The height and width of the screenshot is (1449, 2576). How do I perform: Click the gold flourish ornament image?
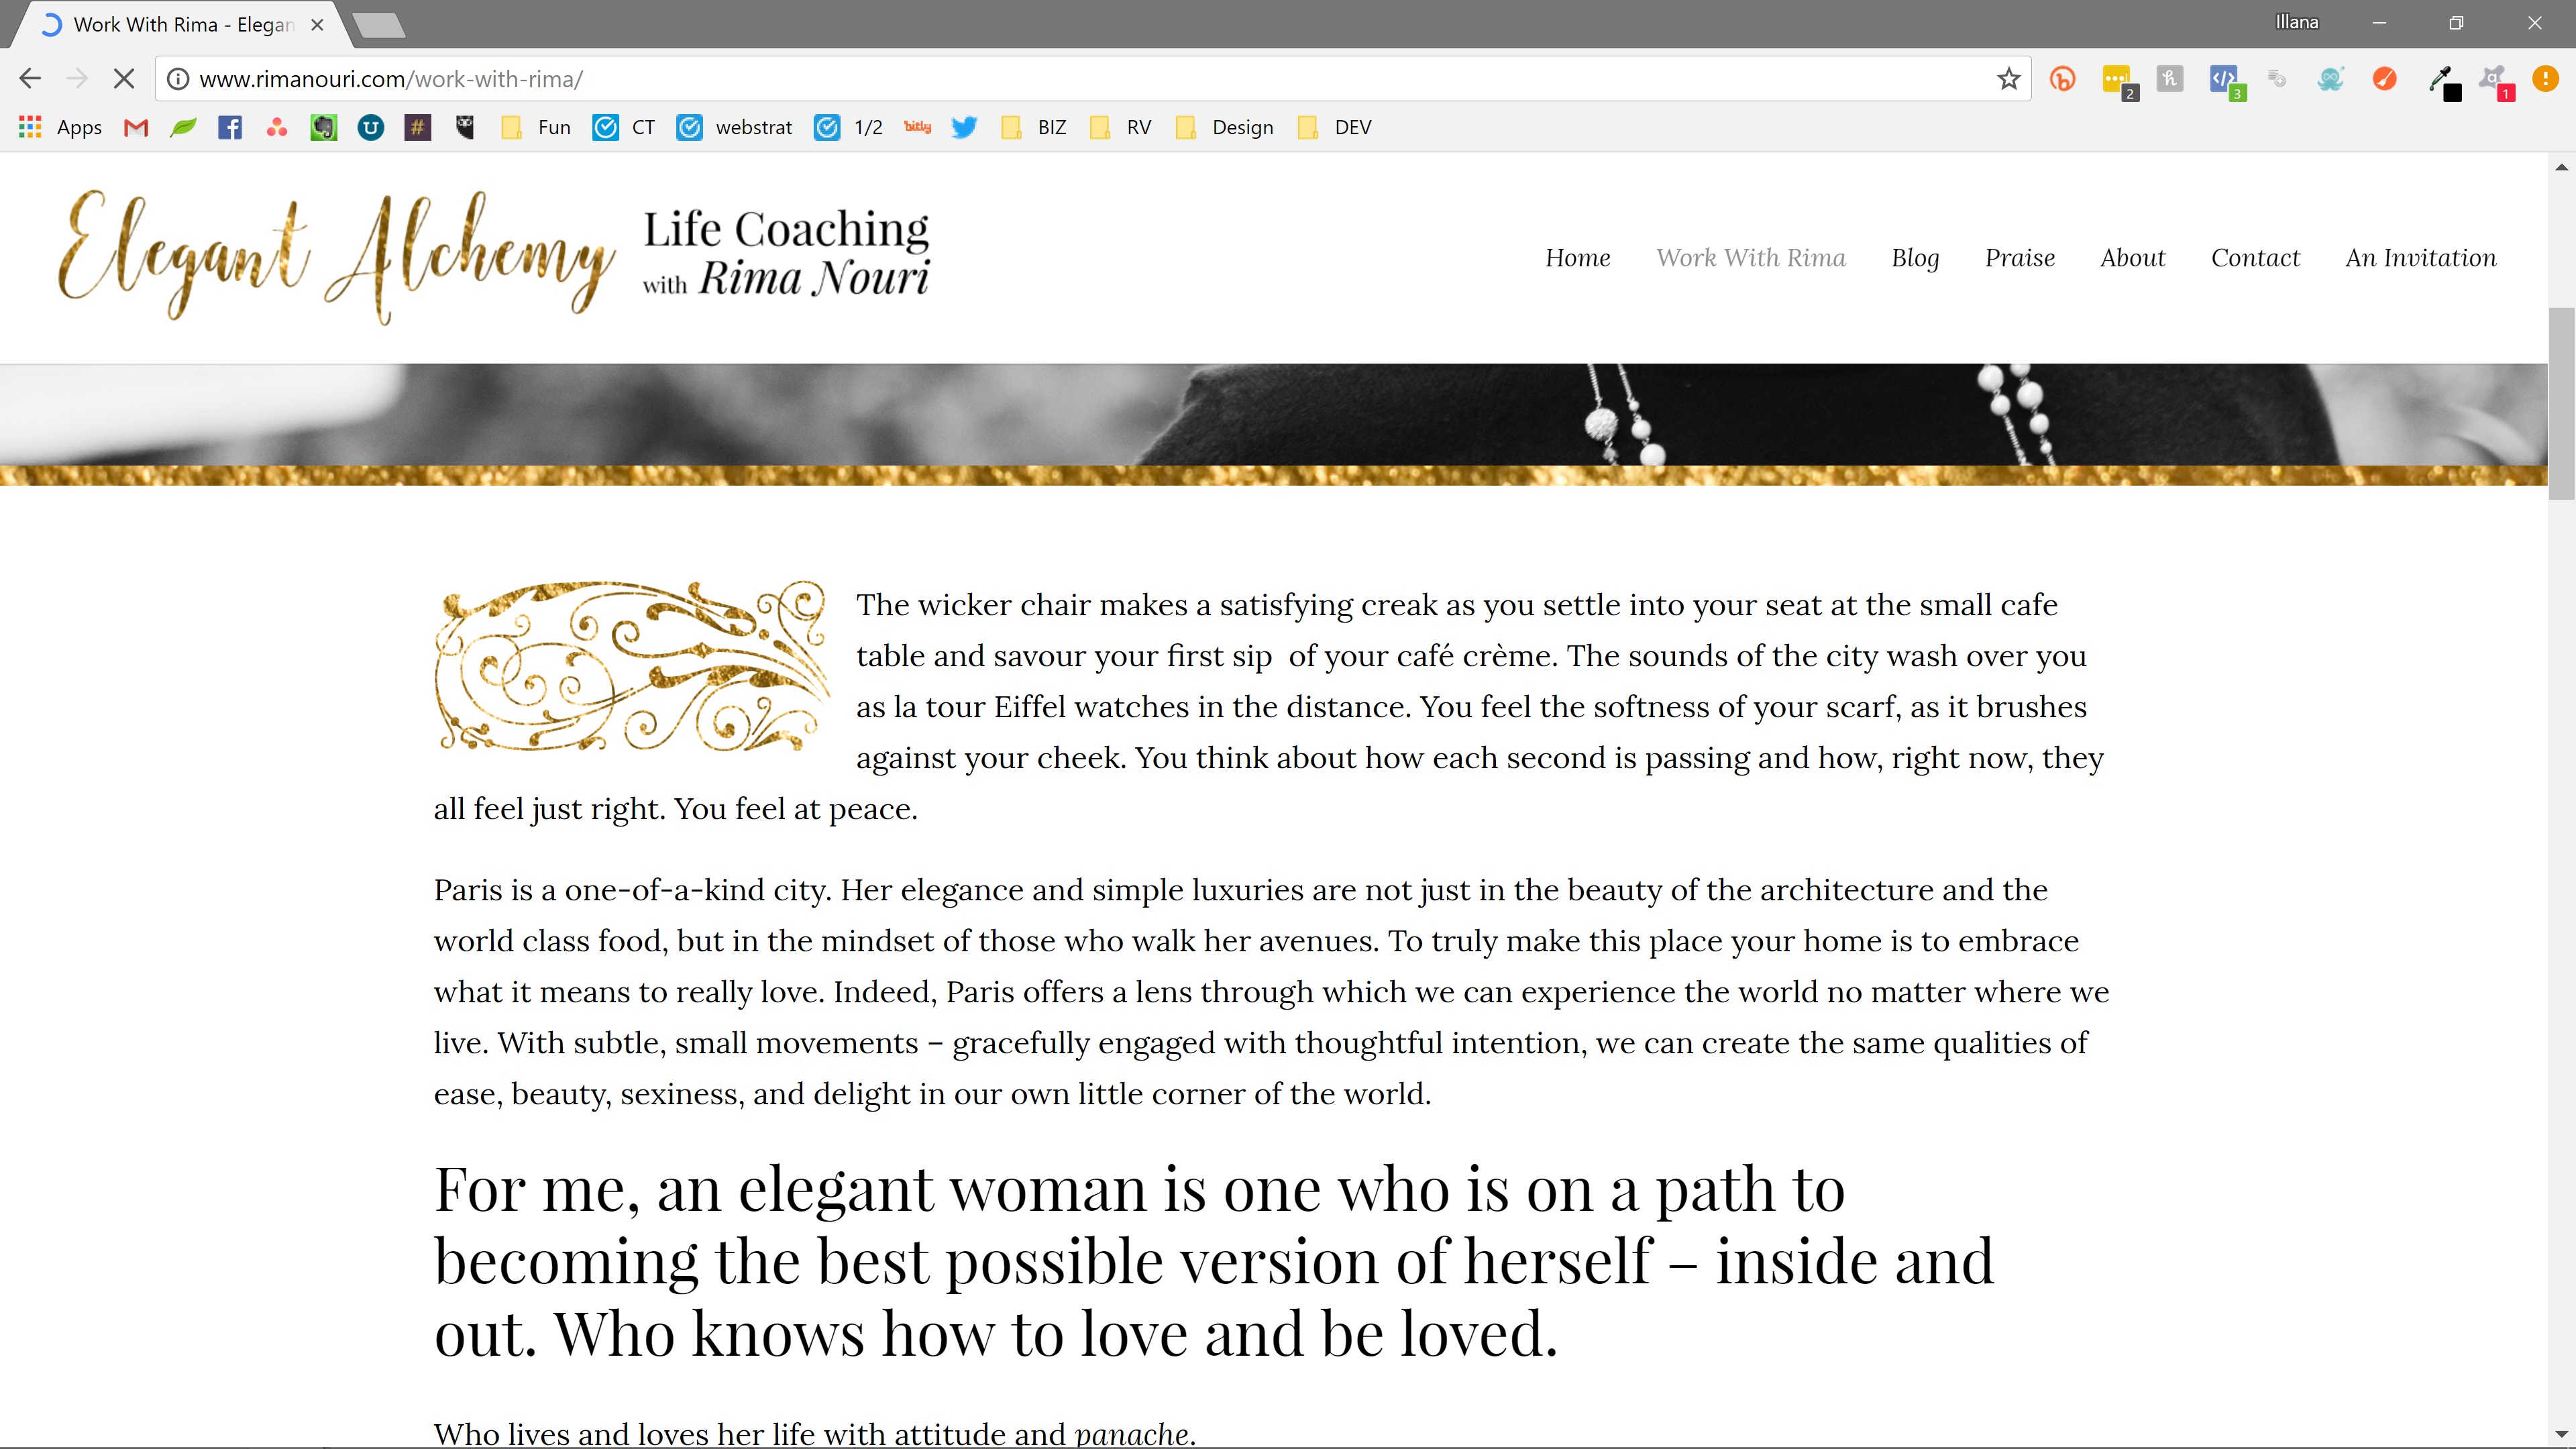(x=632, y=666)
